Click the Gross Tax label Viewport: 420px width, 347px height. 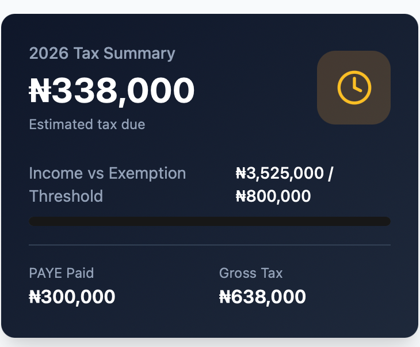tap(251, 273)
